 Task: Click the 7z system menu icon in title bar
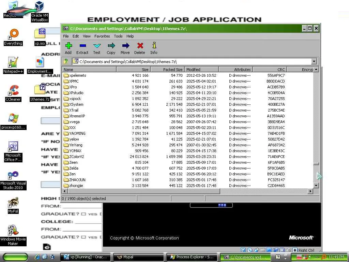(66, 28)
